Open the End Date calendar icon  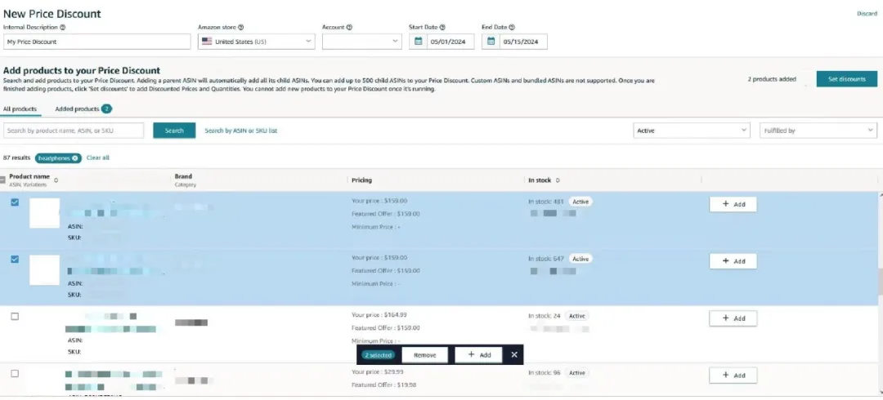491,42
